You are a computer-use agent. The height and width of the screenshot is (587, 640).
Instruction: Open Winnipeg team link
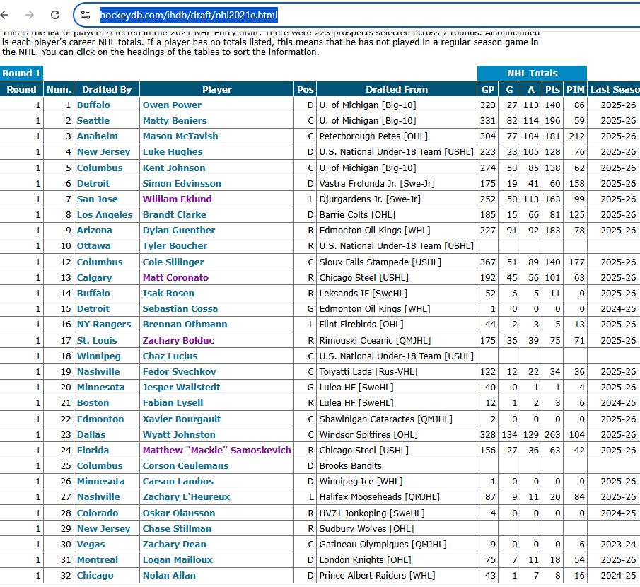(99, 356)
